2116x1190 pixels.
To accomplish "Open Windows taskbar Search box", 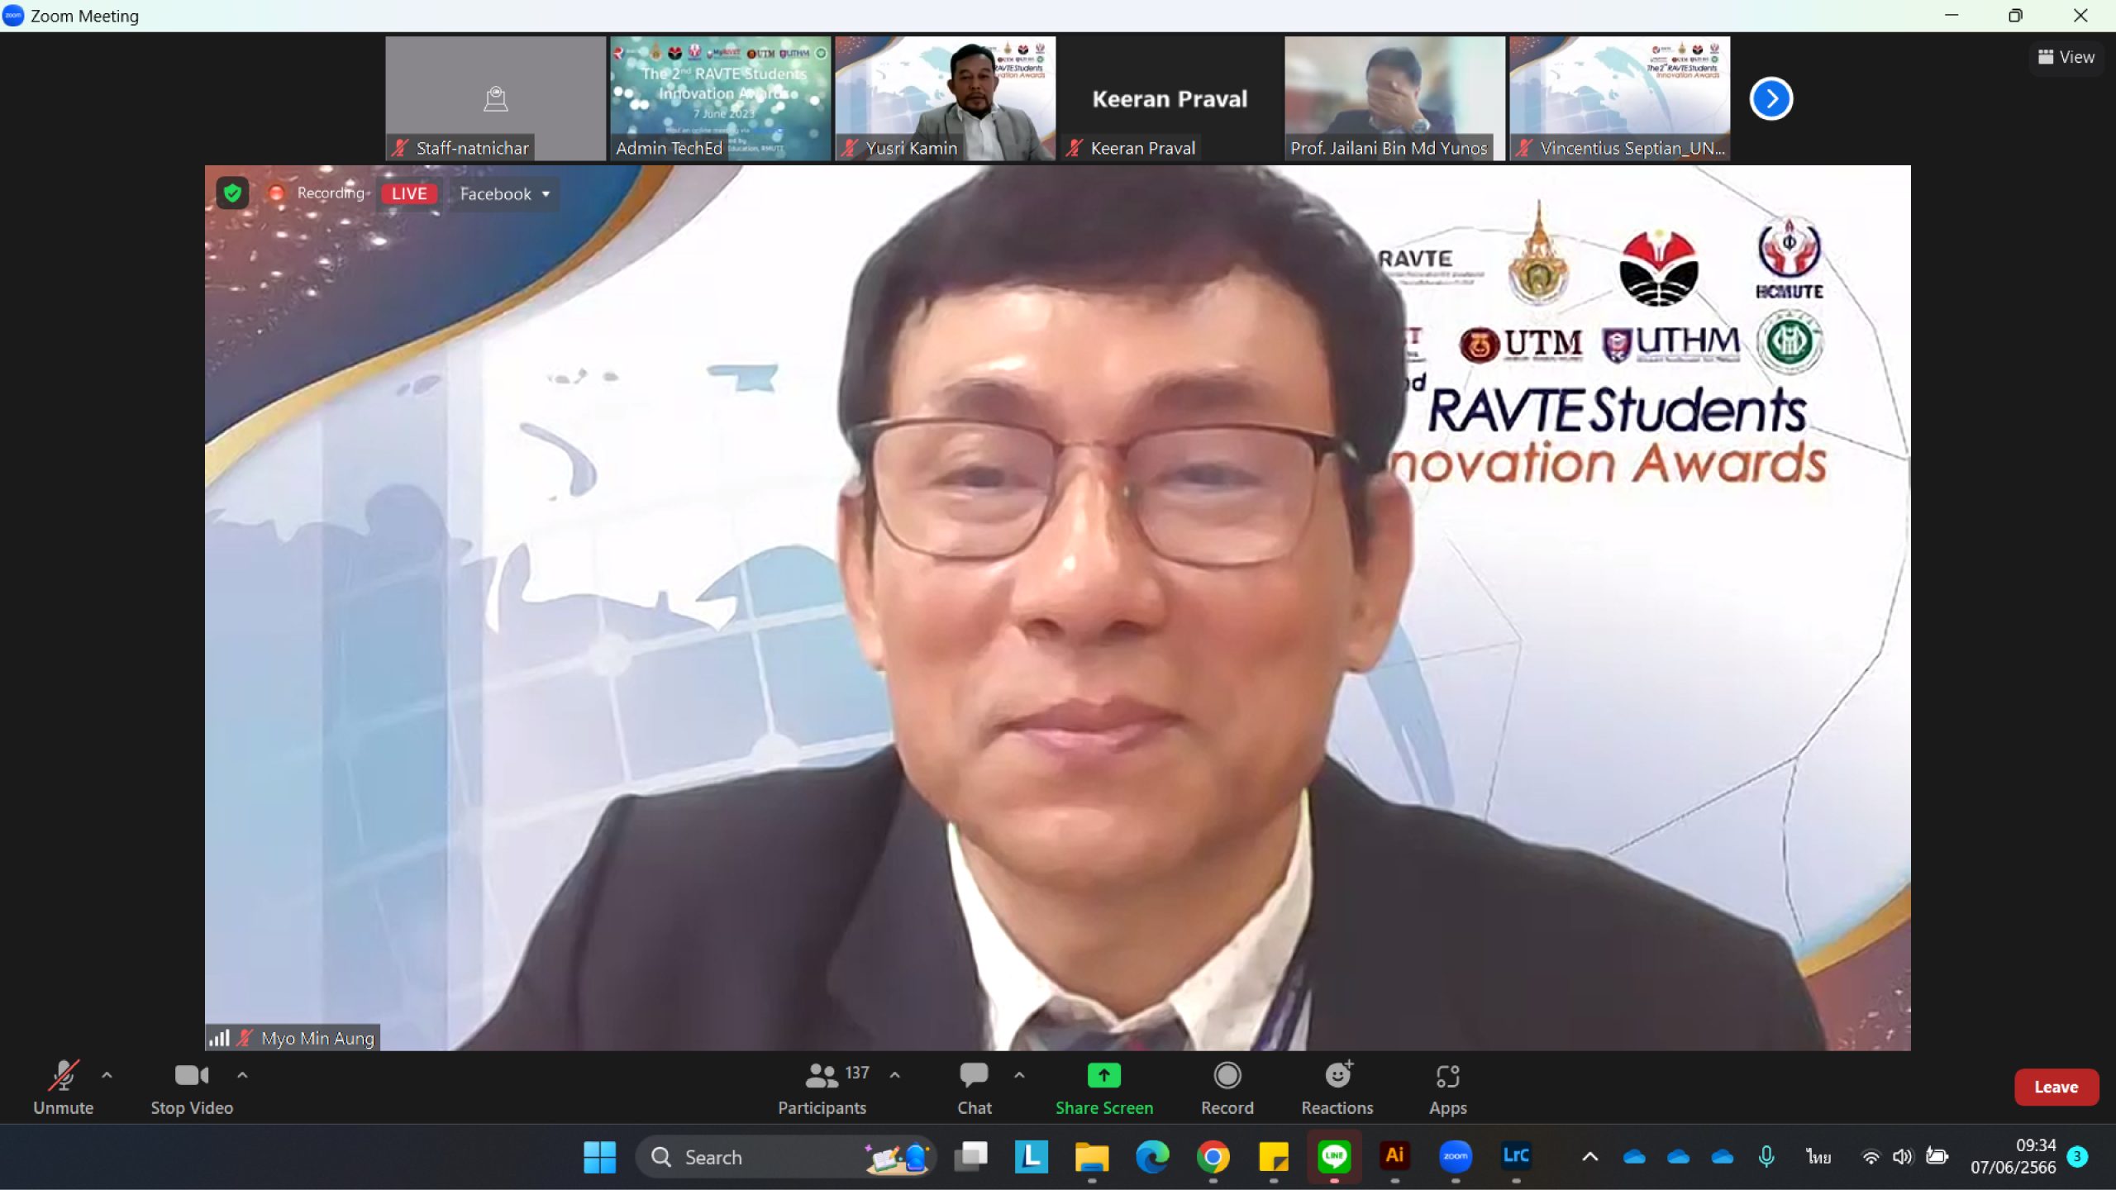I will [x=785, y=1157].
